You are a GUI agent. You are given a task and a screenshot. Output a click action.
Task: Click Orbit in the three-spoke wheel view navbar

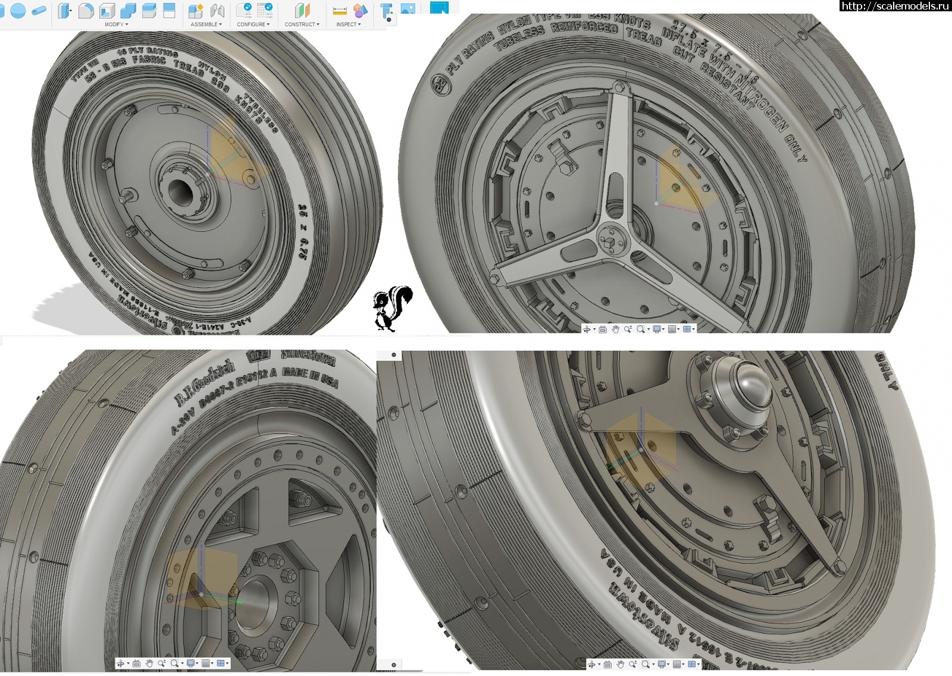[587, 329]
